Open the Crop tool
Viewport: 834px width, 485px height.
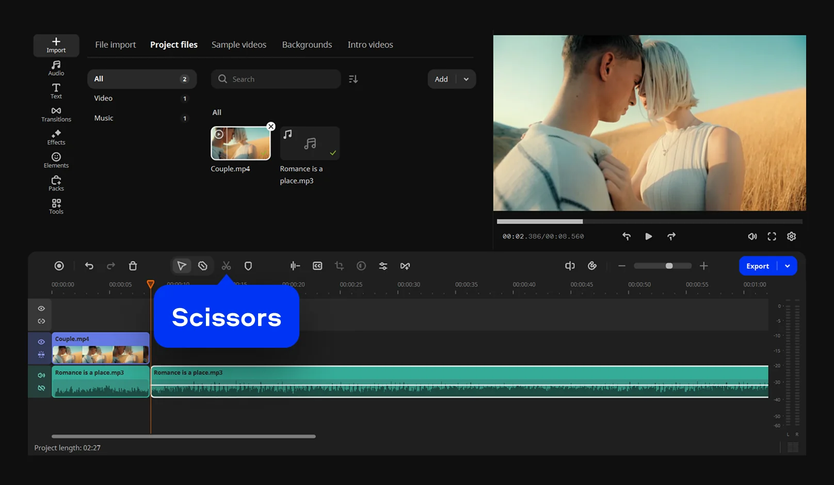339,266
